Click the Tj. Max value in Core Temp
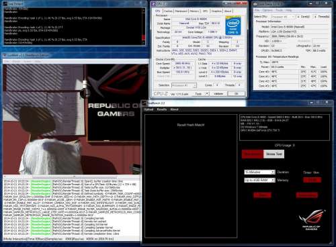The width and height of the screenshot is (336, 247). [x=284, y=62]
